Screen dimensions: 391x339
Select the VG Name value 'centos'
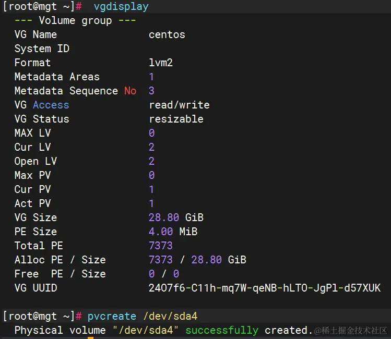tap(167, 34)
